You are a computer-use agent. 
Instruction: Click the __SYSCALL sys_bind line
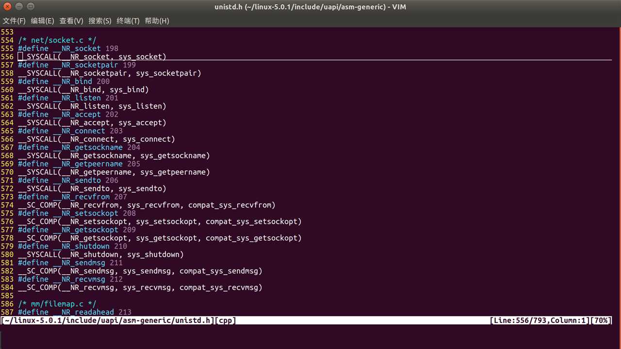[x=83, y=90]
